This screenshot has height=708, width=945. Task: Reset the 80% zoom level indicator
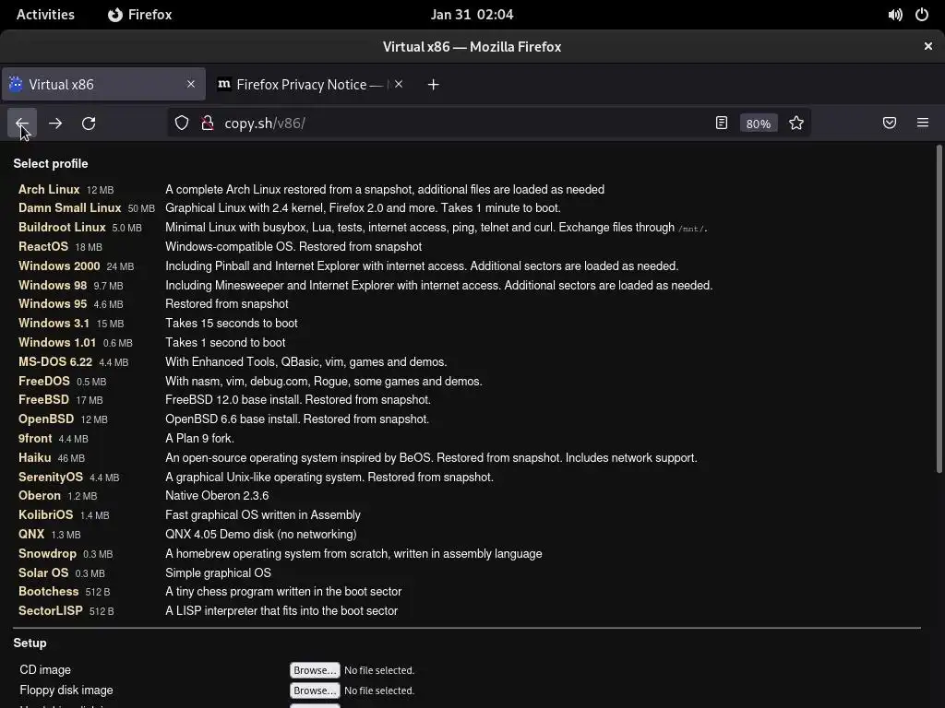click(759, 124)
